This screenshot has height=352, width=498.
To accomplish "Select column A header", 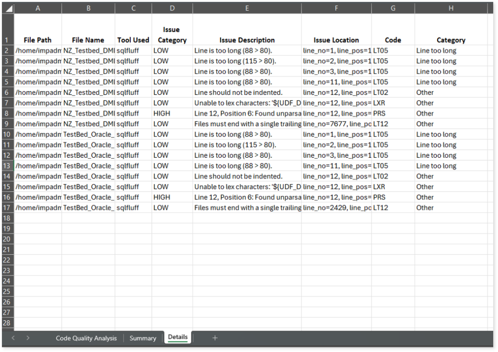I will pos(38,8).
